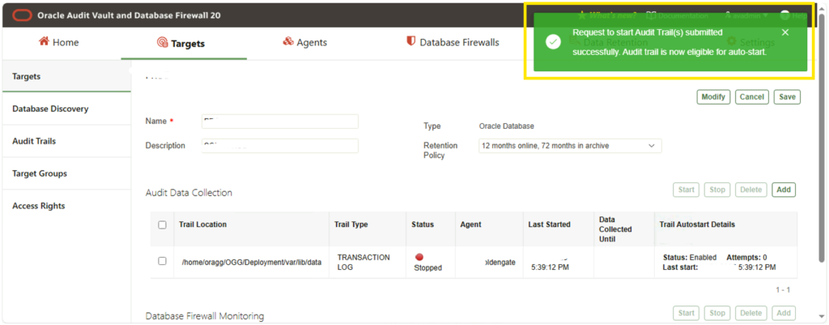
Task: Click the Agent column header
Action: pos(470,225)
